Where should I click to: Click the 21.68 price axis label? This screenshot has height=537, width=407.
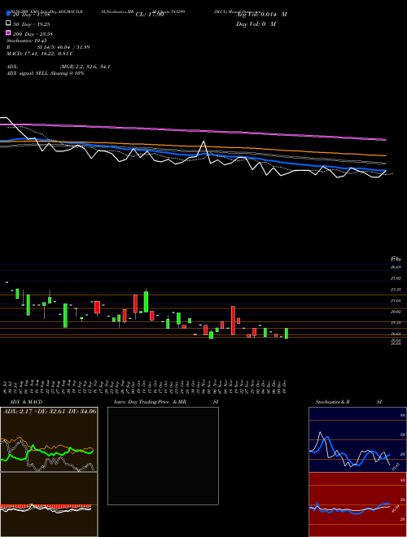click(396, 301)
